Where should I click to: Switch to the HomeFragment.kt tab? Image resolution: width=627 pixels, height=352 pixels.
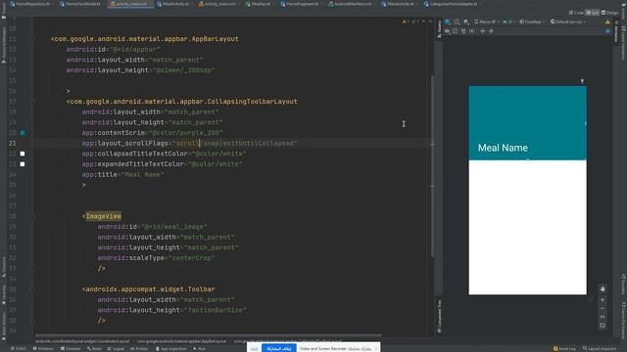coord(302,4)
